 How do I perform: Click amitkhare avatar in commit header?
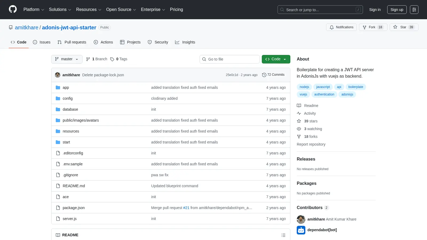click(58, 75)
